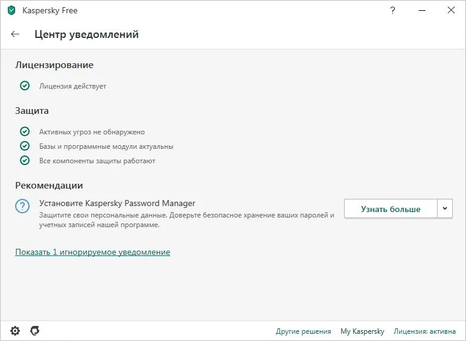Click the databases up-to-date checkmark icon

25,146
